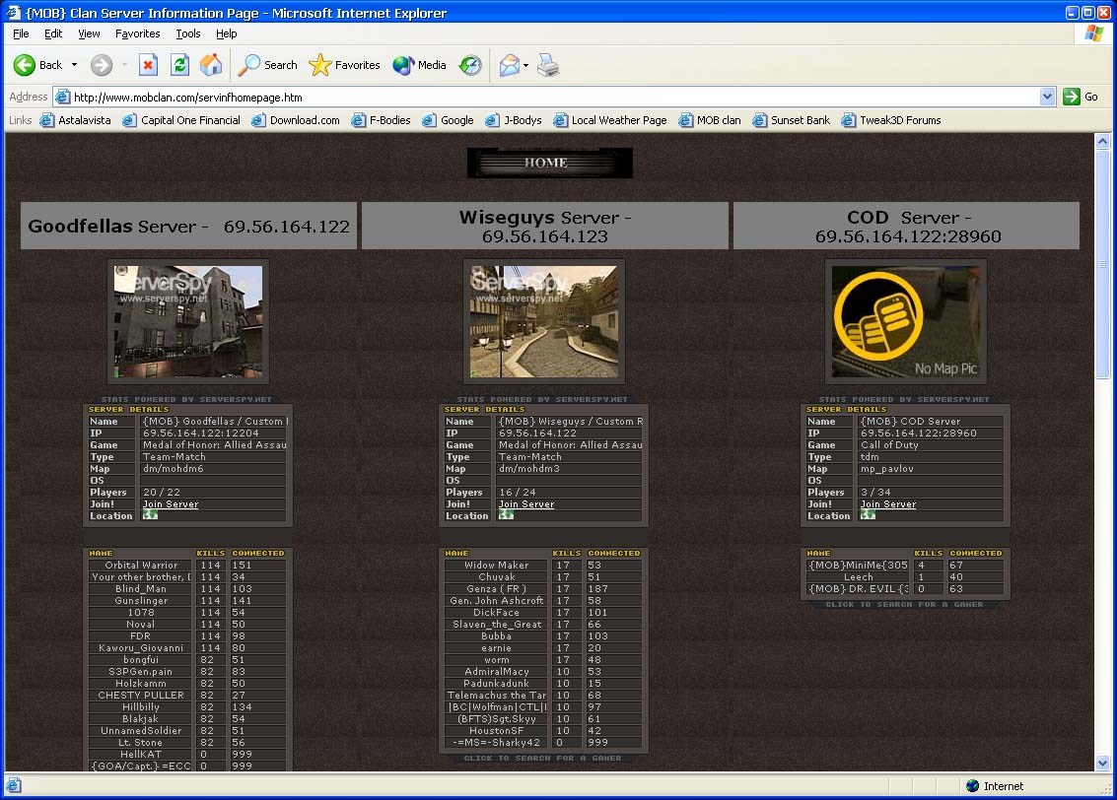This screenshot has width=1117, height=800.
Task: Stop page loading with red X icon
Action: [x=148, y=65]
